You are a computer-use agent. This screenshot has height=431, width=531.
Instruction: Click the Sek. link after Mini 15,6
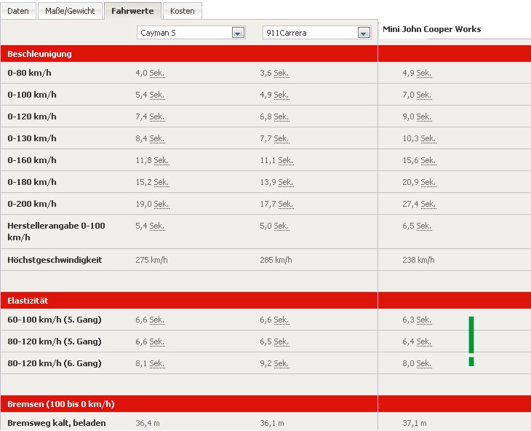[428, 160]
